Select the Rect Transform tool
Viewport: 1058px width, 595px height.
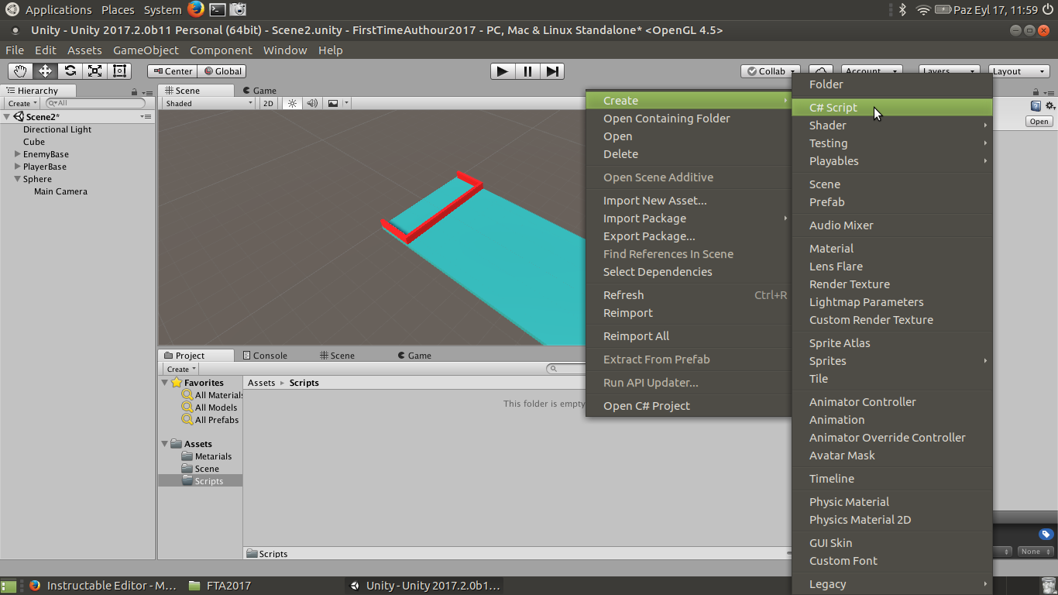120,71
